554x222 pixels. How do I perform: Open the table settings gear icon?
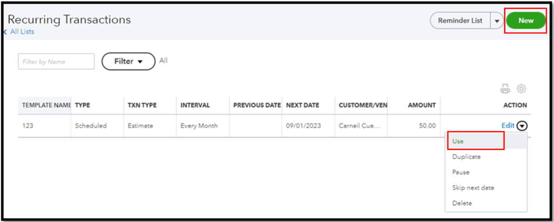pyautogui.click(x=521, y=89)
